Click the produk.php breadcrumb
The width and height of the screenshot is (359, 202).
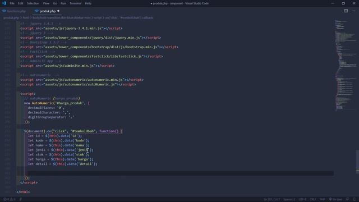point(11,17)
